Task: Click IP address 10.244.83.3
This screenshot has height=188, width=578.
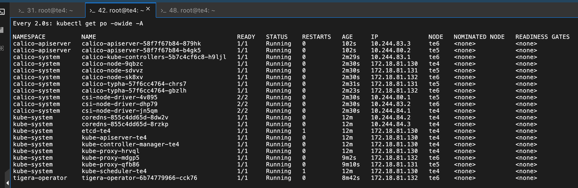Action: click(391, 44)
